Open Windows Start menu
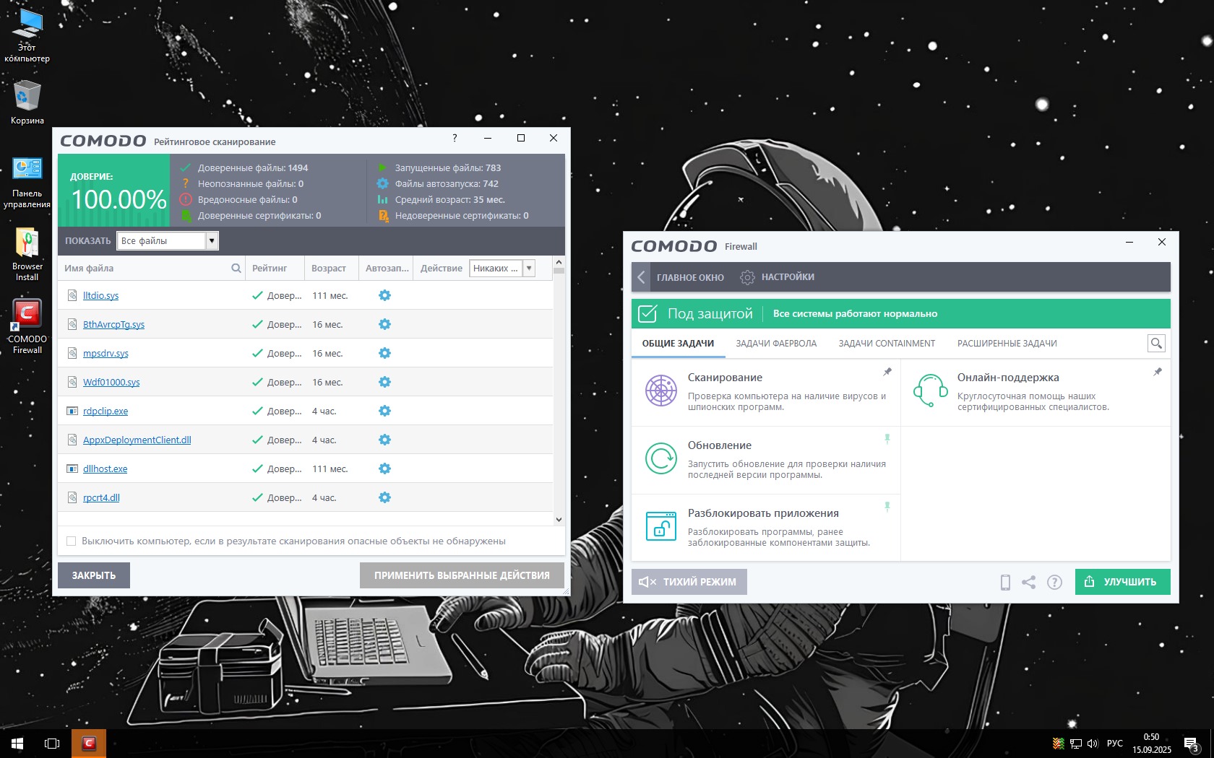The height and width of the screenshot is (758, 1214). click(17, 743)
